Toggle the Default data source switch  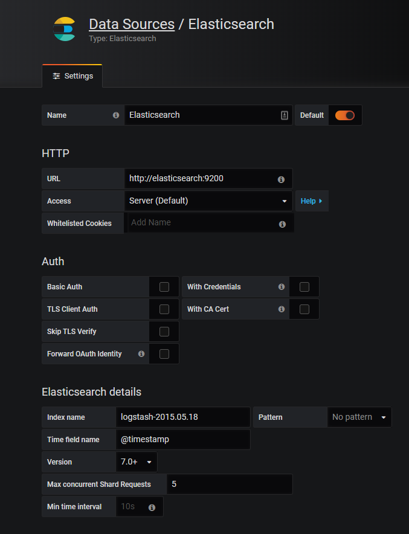click(345, 115)
